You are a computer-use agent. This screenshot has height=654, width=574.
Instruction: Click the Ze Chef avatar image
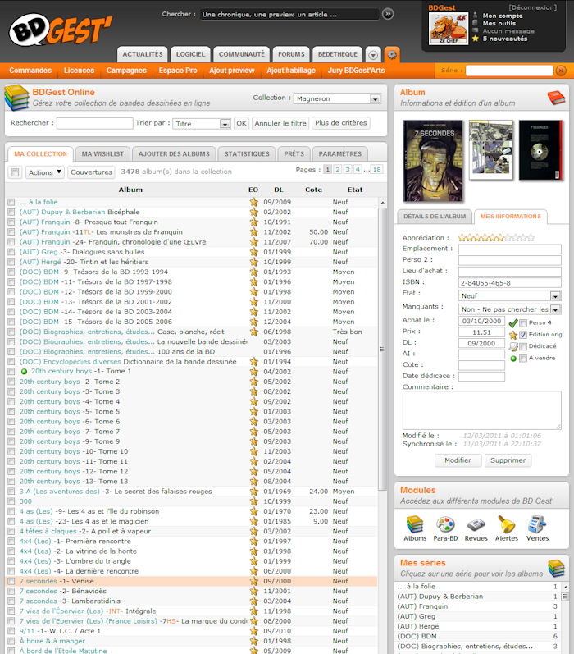(449, 29)
